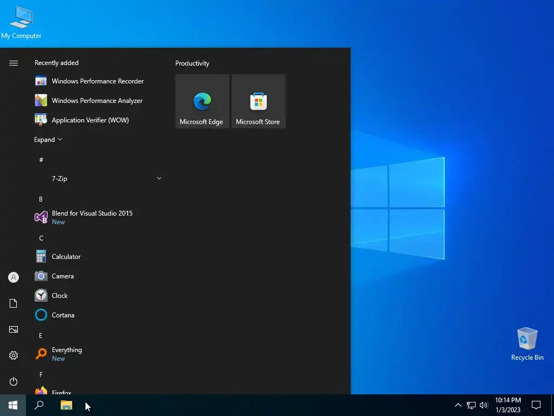This screenshot has width=554, height=416.
Task: Launch Microsoft Edge tile
Action: tap(202, 101)
